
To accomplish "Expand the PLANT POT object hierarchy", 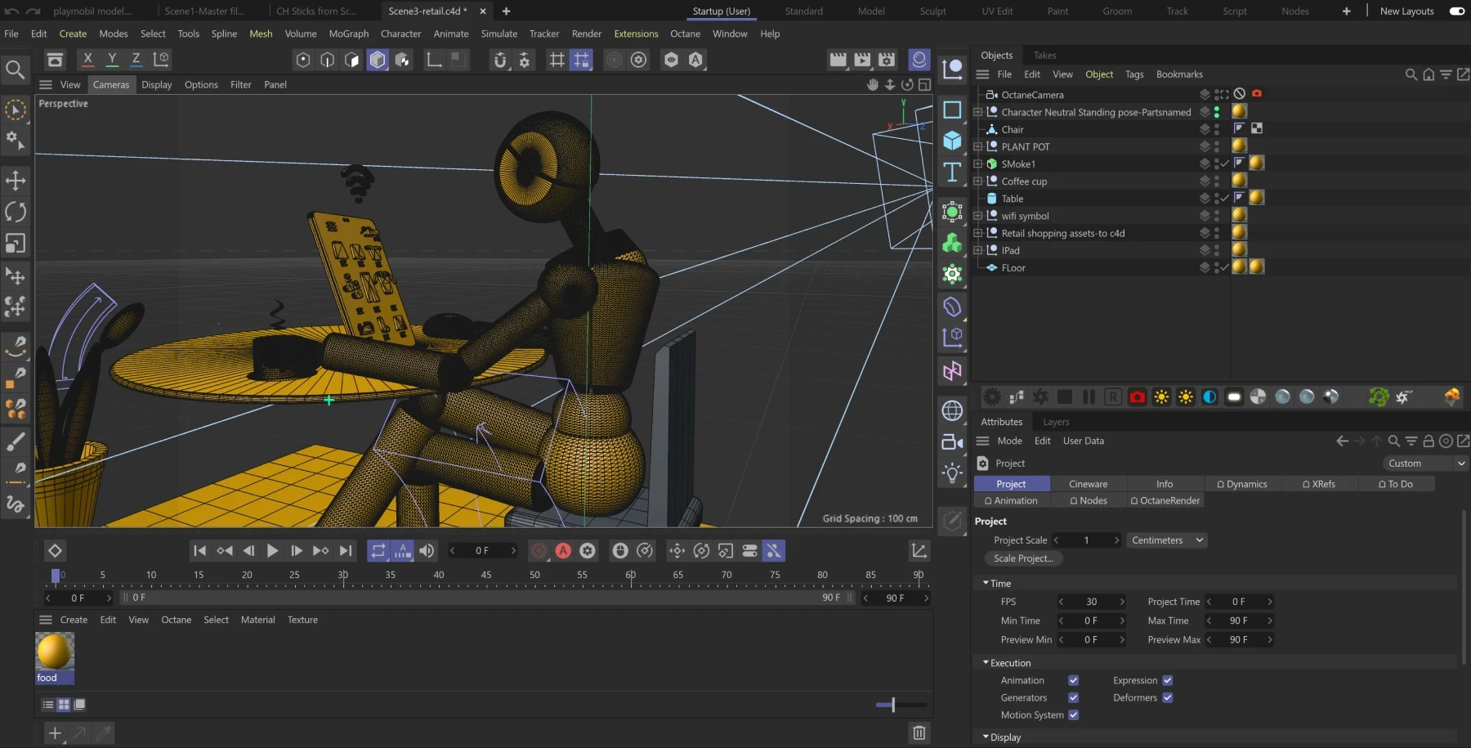I will pyautogui.click(x=978, y=147).
